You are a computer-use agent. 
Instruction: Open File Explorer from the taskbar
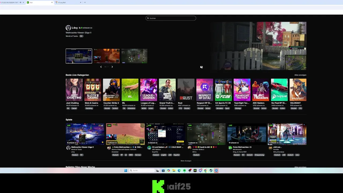click(174, 170)
